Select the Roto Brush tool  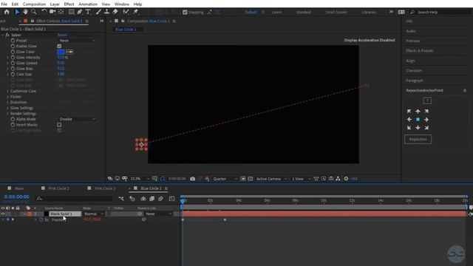126,12
